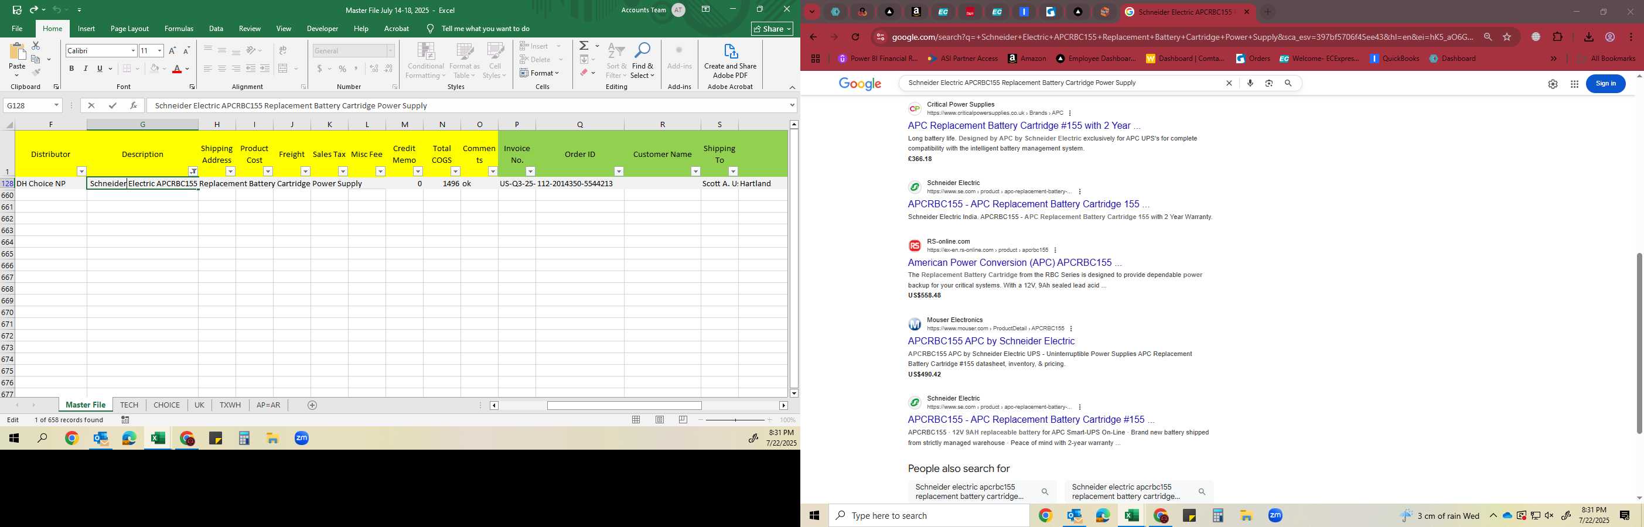Image resolution: width=1644 pixels, height=527 pixels.
Task: Switch to the AP=AR sheet tab
Action: [x=268, y=405]
